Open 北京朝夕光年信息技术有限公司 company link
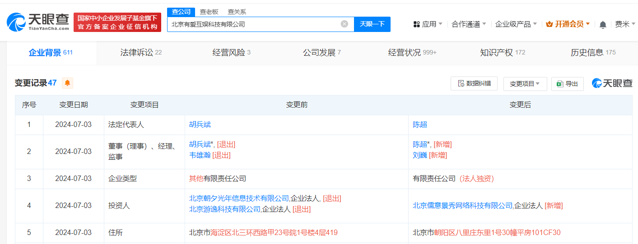The height and width of the screenshot is (244, 638). (239, 199)
